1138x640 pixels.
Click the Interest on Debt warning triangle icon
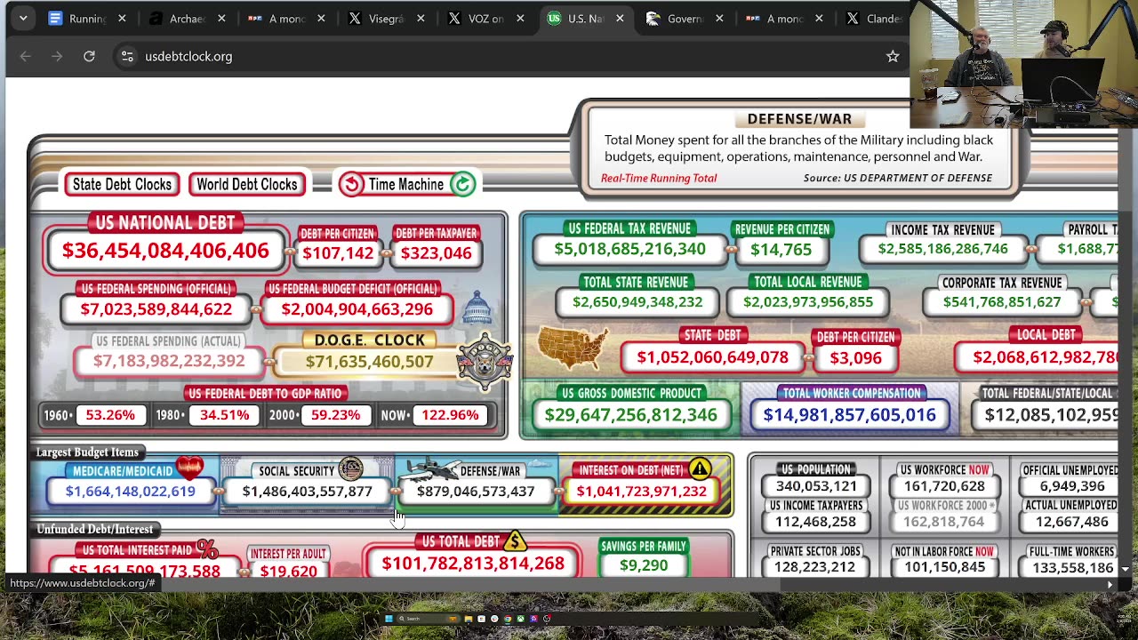pyautogui.click(x=700, y=468)
